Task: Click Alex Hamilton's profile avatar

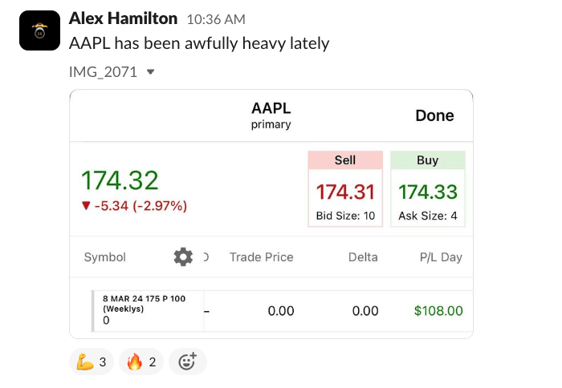Action: (39, 30)
